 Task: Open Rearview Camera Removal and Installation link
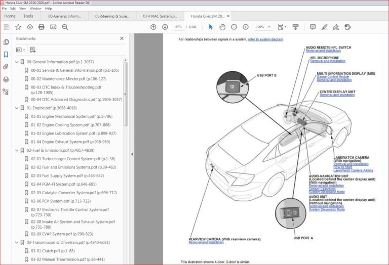pos(206,242)
